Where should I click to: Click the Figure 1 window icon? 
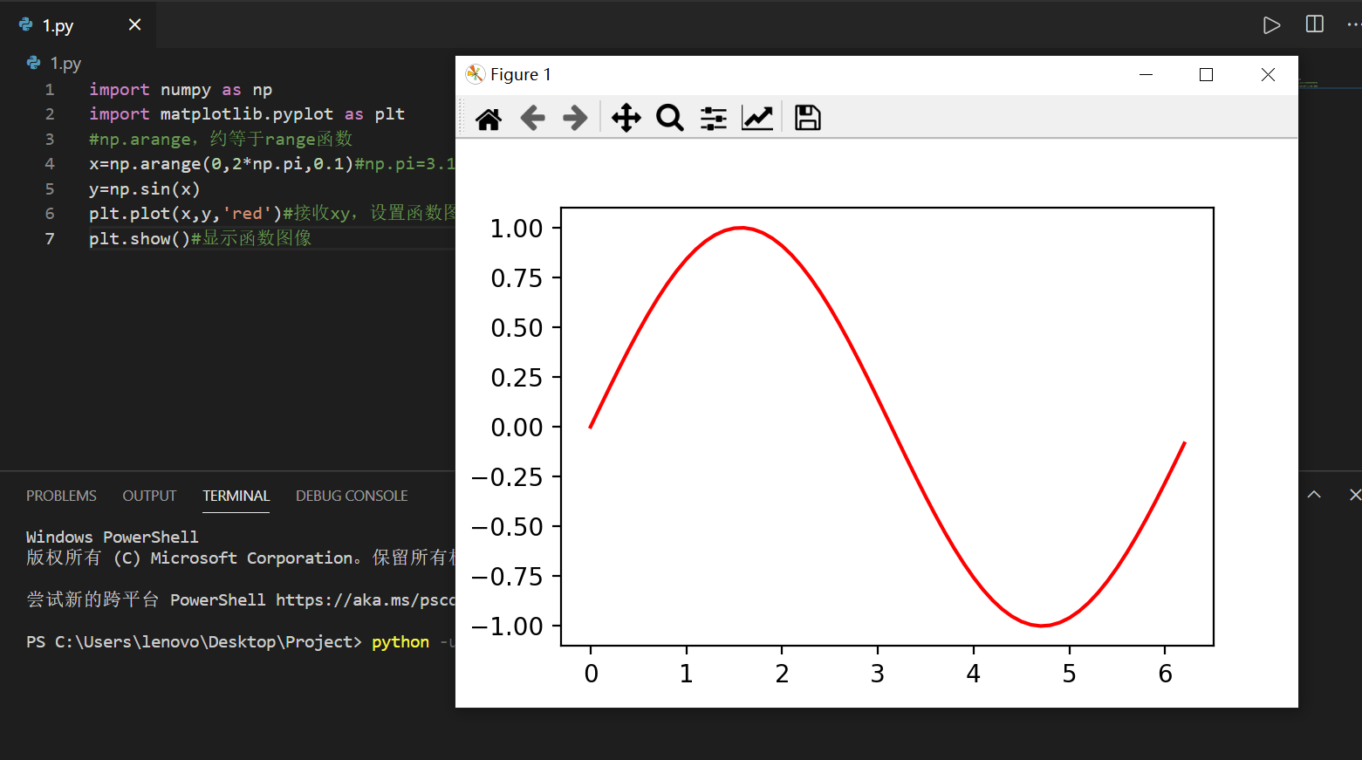[475, 74]
